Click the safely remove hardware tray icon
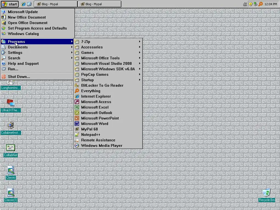Screen dimensions: 280x210 (x=256, y=4)
